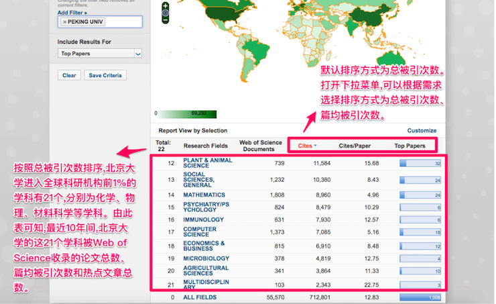Click the total cites value 712,801
Image resolution: width=496 pixels, height=304 pixels.
(320, 297)
